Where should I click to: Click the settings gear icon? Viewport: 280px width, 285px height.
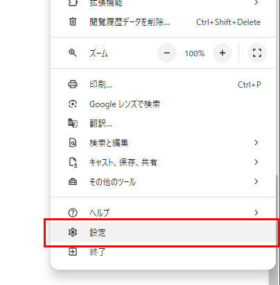73,232
